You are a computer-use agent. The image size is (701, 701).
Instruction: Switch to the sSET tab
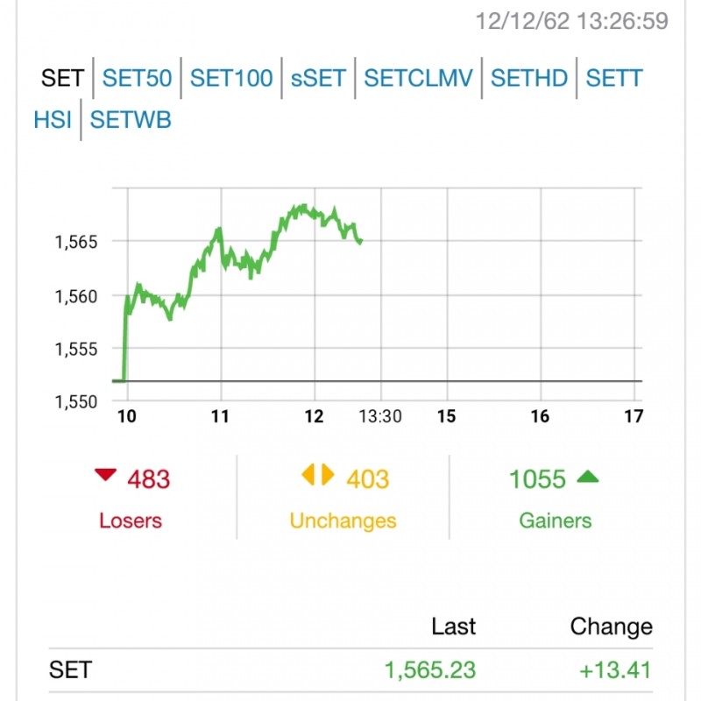click(x=318, y=78)
